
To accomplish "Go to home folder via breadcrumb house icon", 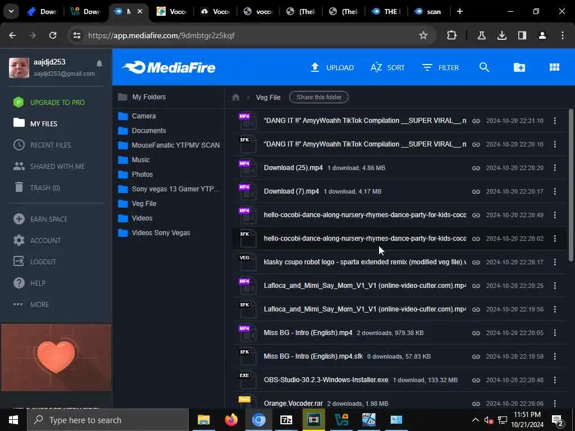I will tap(236, 97).
